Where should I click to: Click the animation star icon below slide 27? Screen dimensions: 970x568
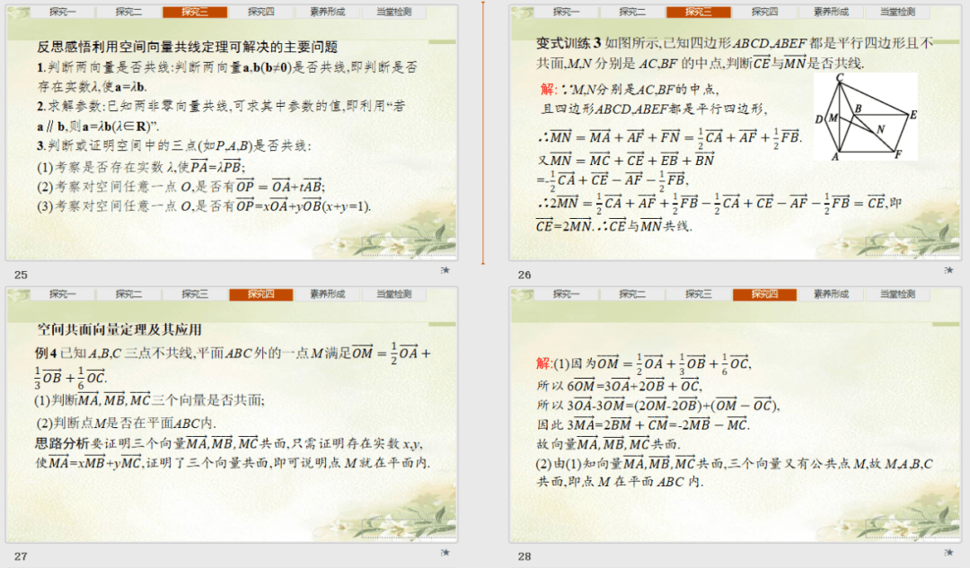tap(445, 553)
